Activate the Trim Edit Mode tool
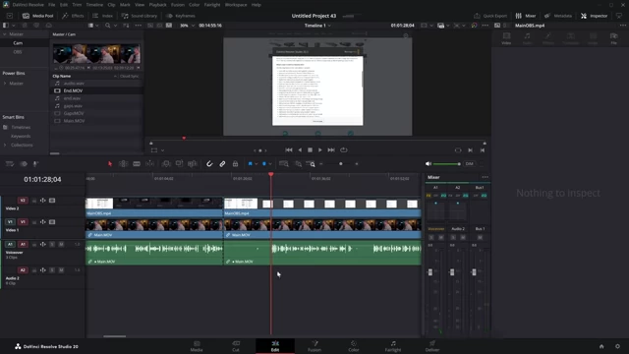The image size is (629, 354). point(123,164)
